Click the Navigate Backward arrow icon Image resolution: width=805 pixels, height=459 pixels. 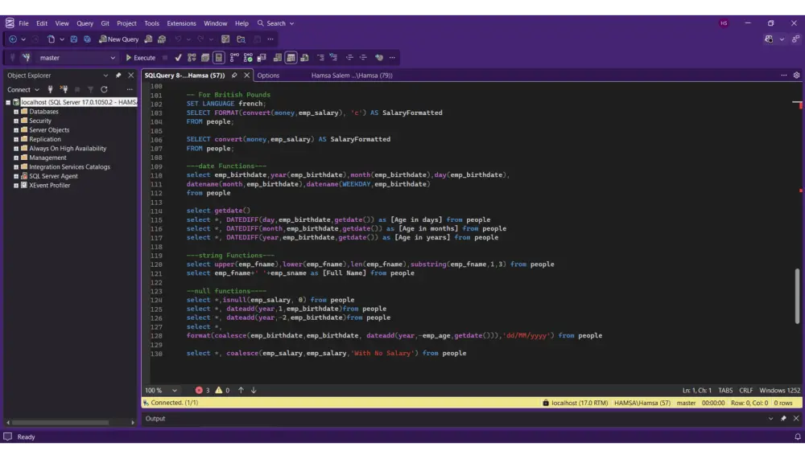coord(13,39)
